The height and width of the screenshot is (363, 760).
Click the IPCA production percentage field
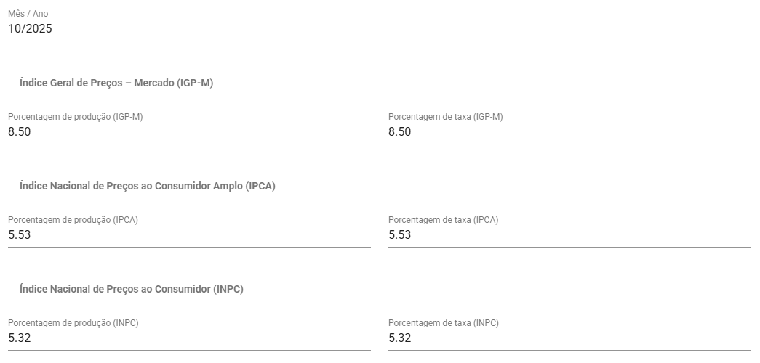(189, 235)
